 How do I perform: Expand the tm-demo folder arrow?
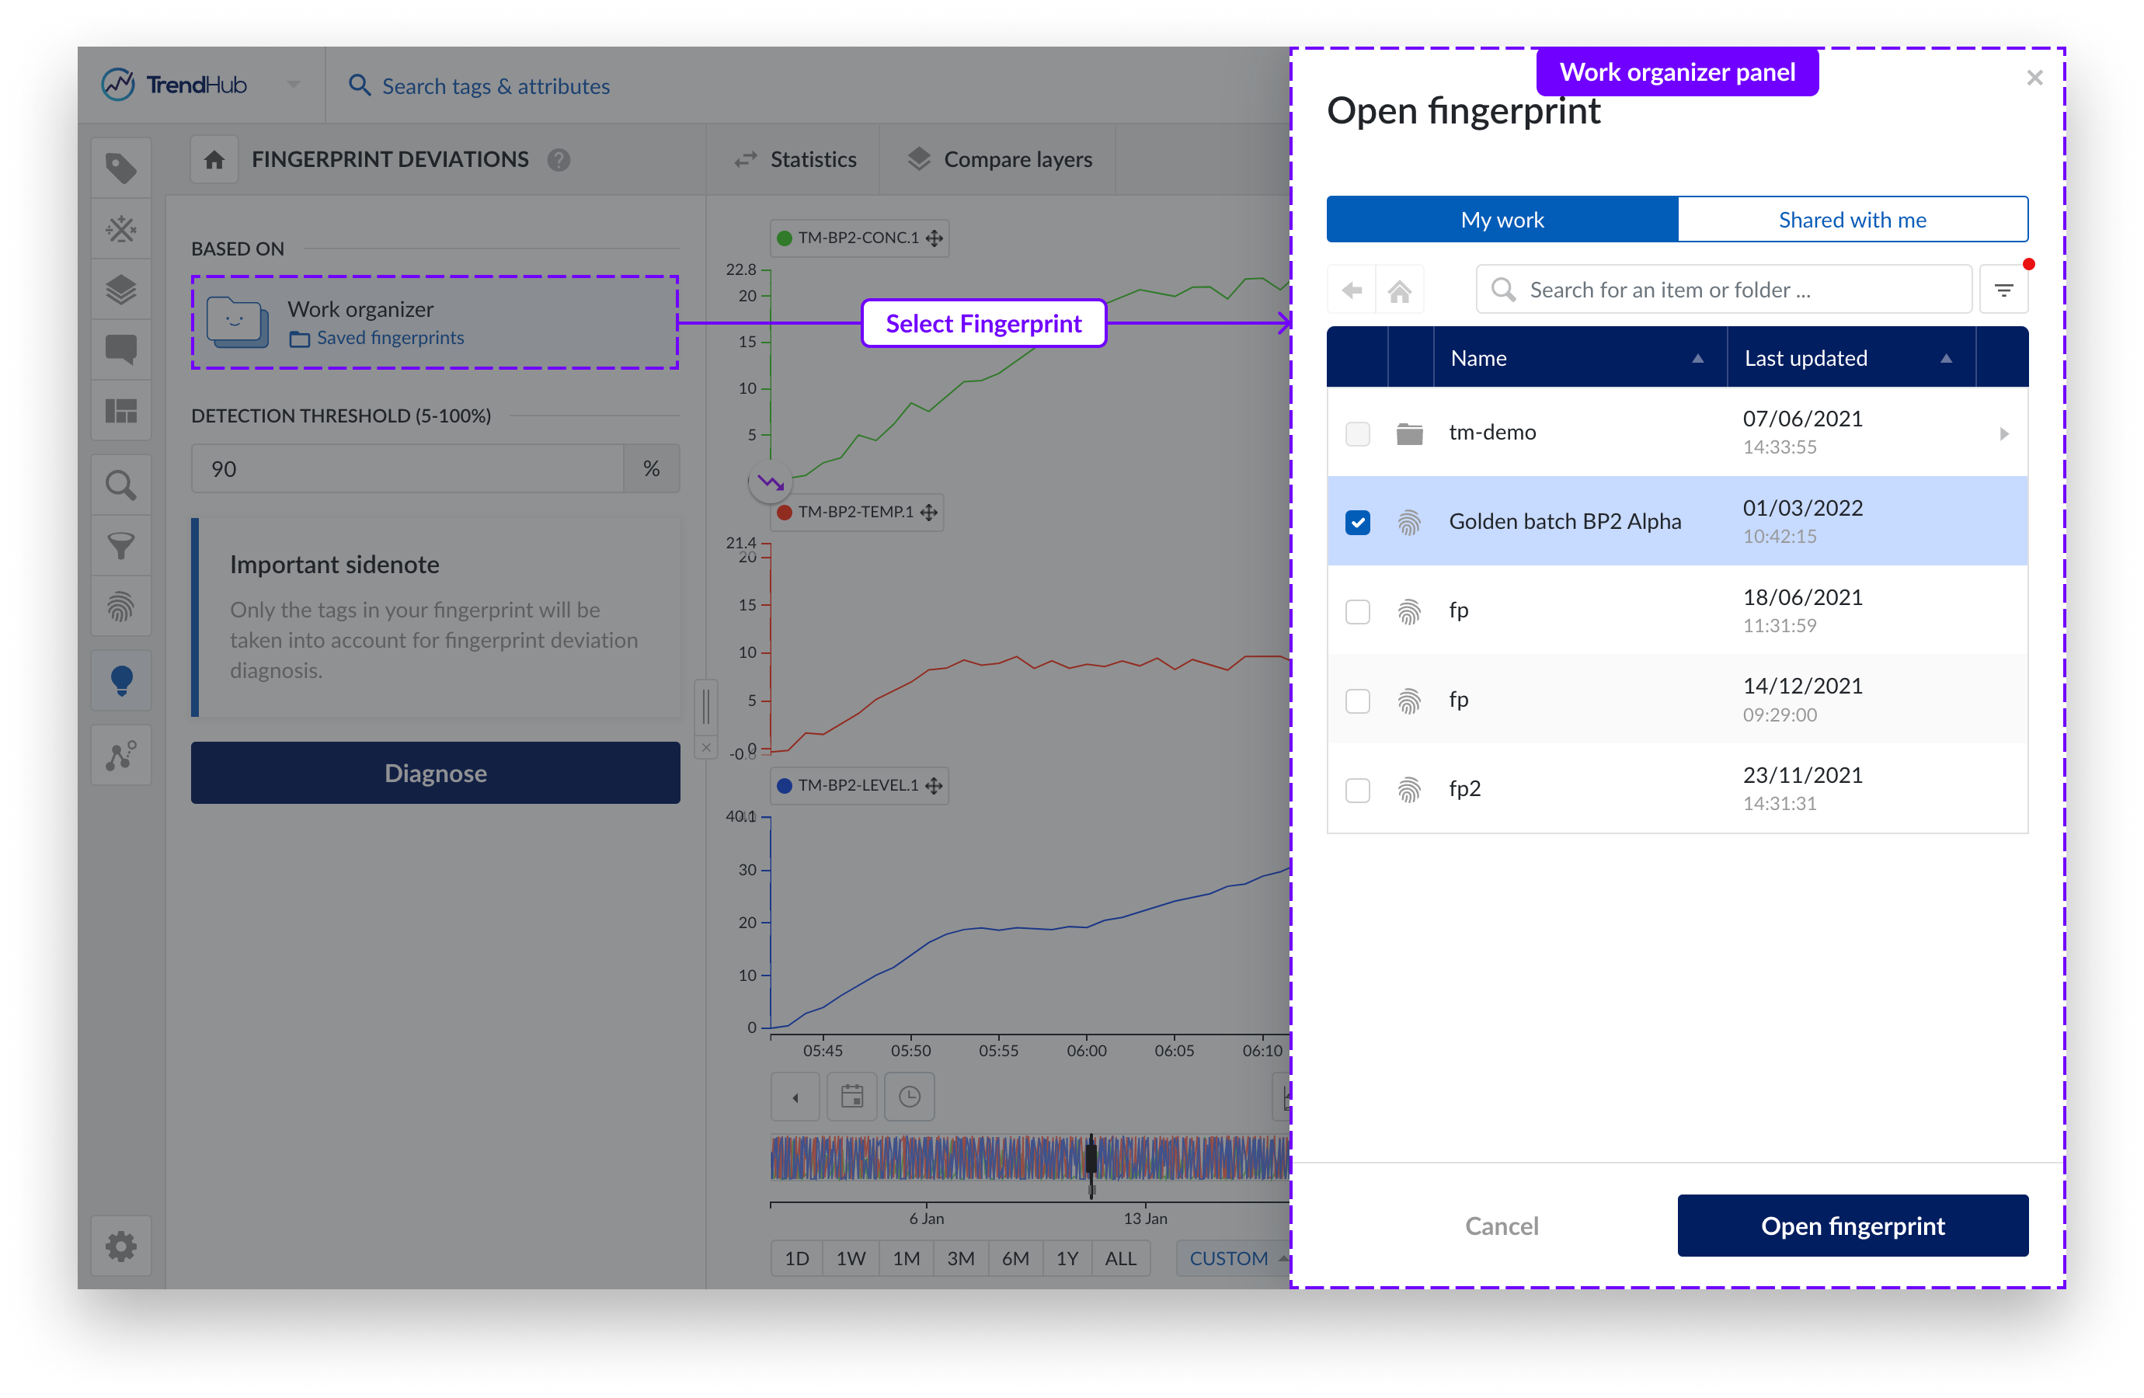pos(2003,434)
